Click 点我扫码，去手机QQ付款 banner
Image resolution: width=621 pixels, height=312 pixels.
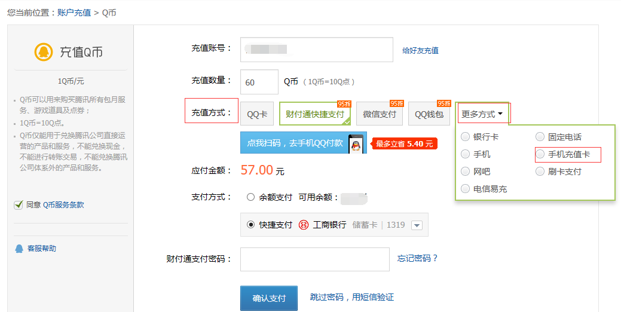pos(304,143)
